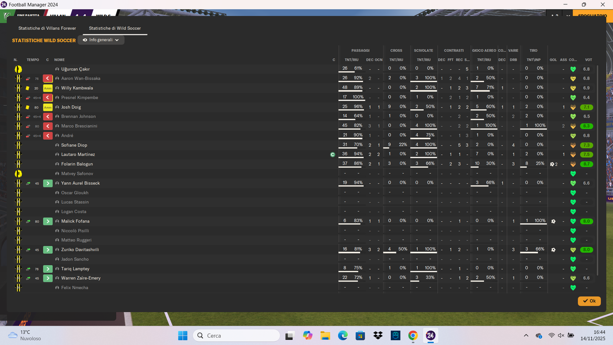Click the Football Manager 24 taskbar icon
The width and height of the screenshot is (613, 345).
coord(431,335)
